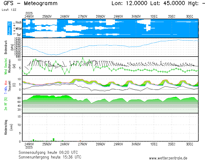Click the green Wind Geschwi. axis label

click(6, 66)
